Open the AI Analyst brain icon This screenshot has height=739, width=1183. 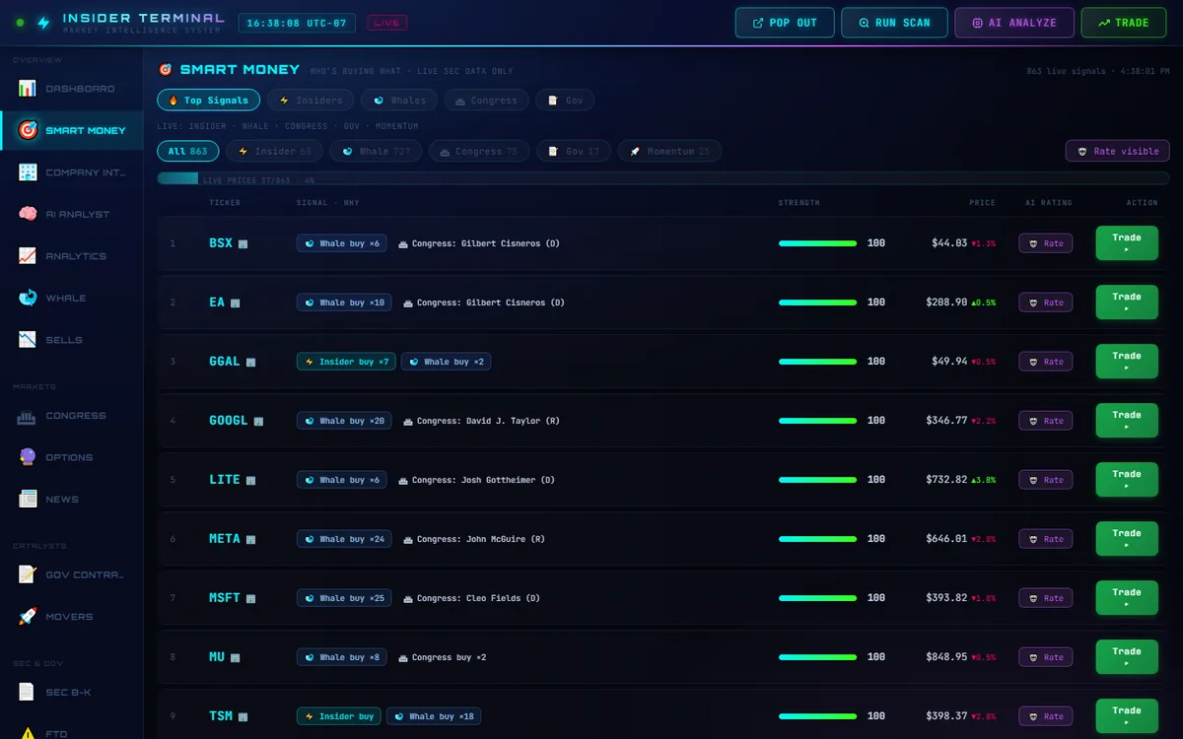tap(28, 214)
